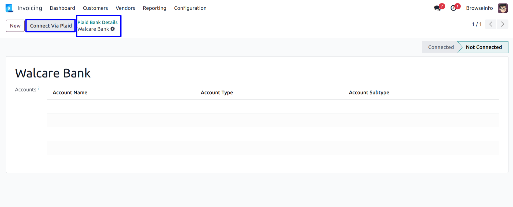The width and height of the screenshot is (513, 207).
Task: Open the activities clock icon
Action: [x=453, y=8]
